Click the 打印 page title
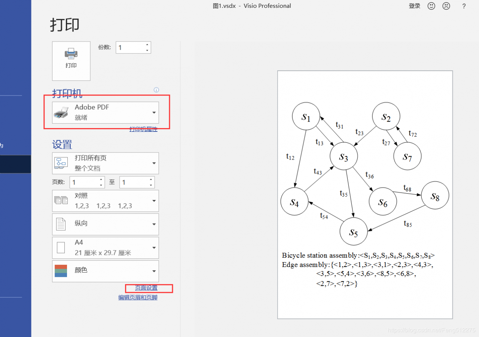 (65, 25)
